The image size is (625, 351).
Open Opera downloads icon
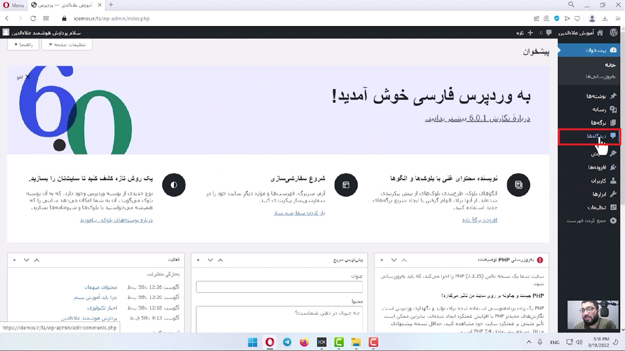(x=605, y=18)
